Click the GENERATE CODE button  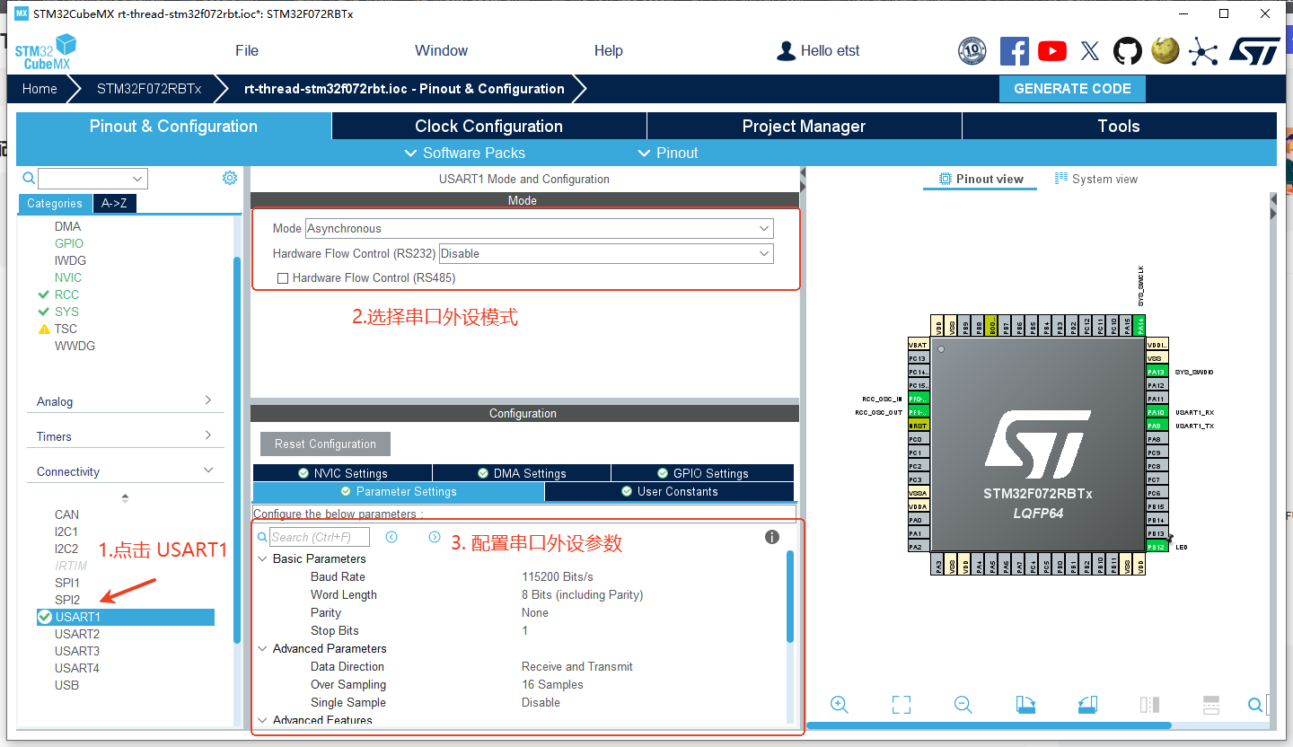(1072, 89)
